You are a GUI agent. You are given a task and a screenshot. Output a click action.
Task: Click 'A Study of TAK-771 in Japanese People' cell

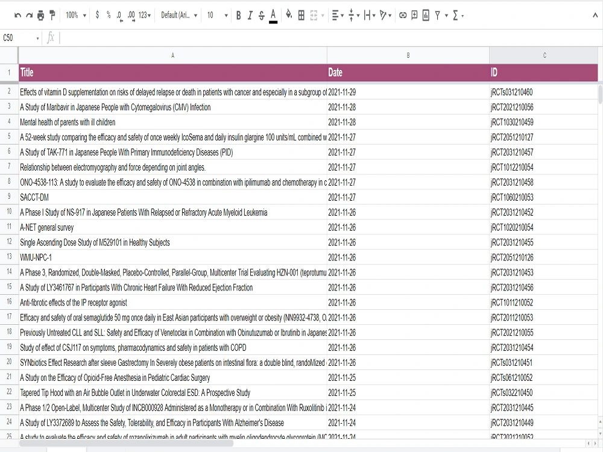click(172, 152)
